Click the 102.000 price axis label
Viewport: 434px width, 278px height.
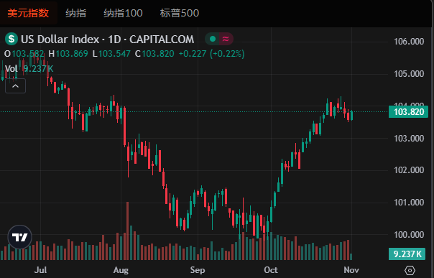point(409,170)
